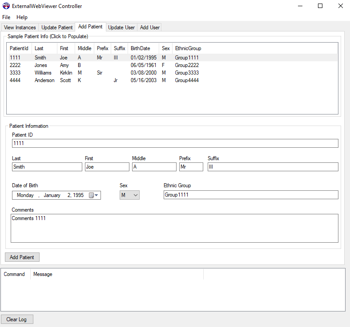Select patient row 3333 Williams
Image resolution: width=350 pixels, height=327 pixels.
tap(173, 73)
